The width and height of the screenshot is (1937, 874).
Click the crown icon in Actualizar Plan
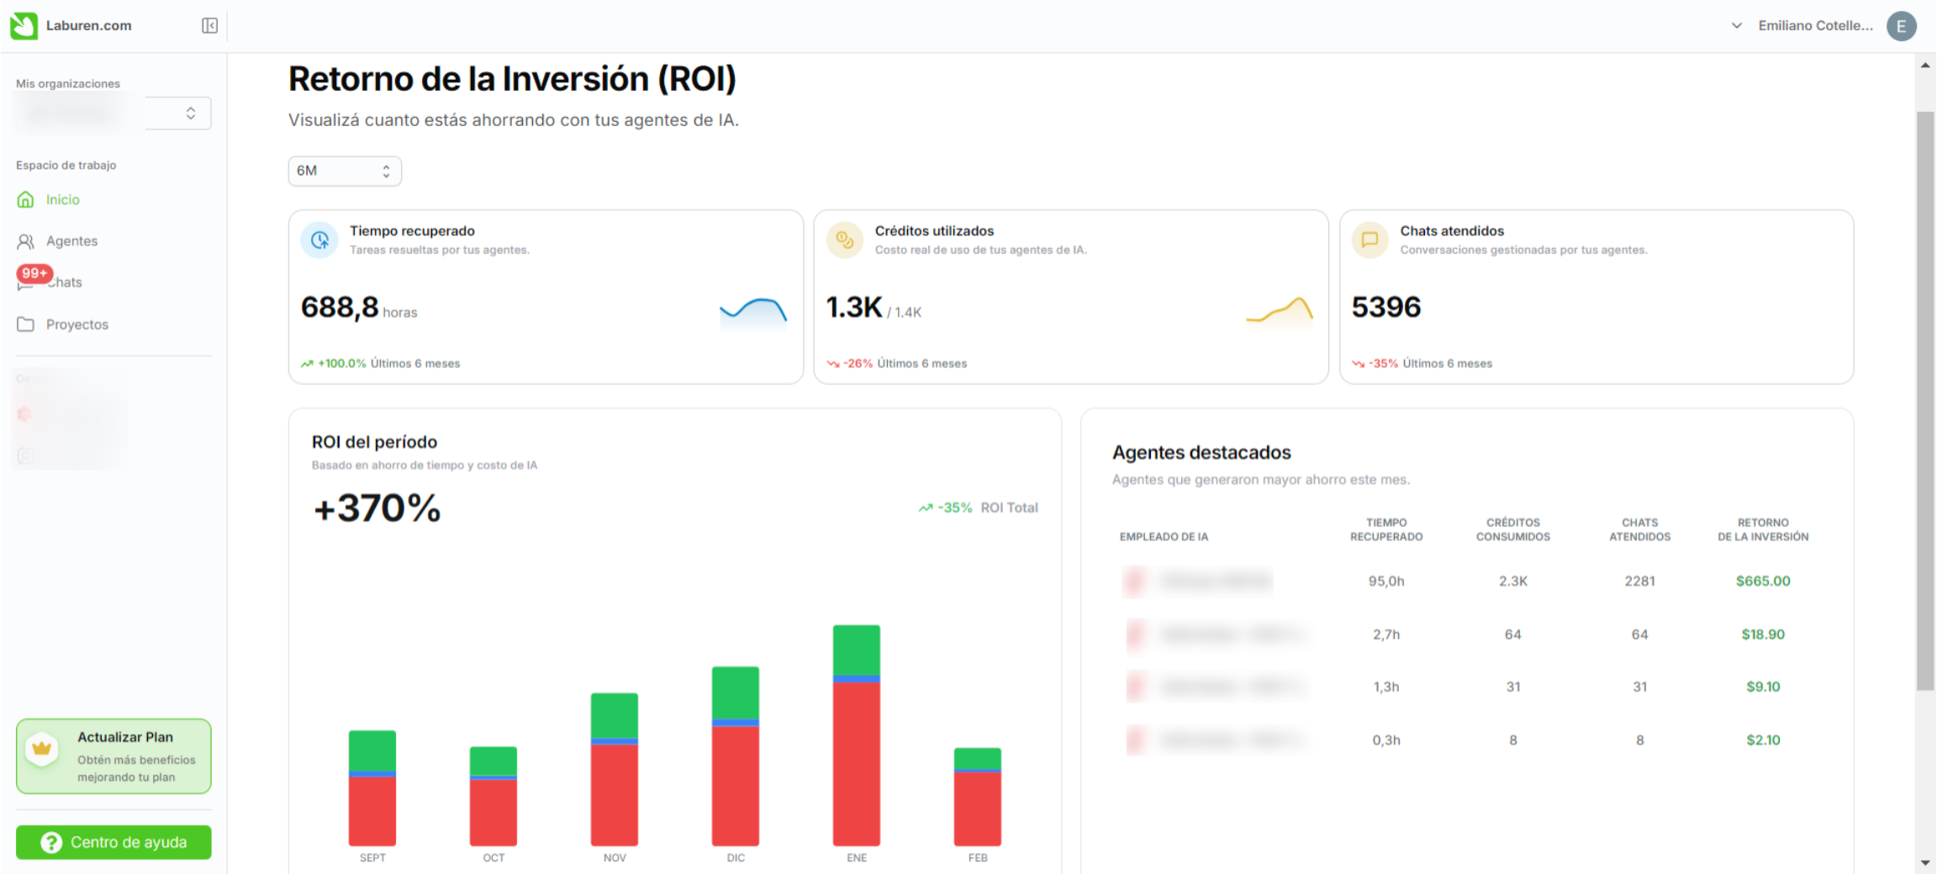42,748
